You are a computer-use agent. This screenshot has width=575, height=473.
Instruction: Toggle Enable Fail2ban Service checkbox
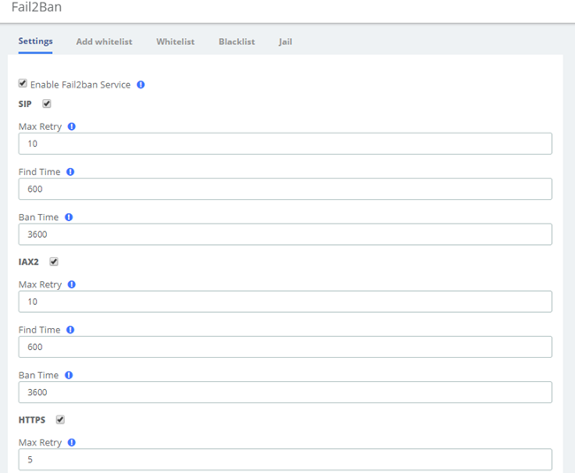point(23,83)
